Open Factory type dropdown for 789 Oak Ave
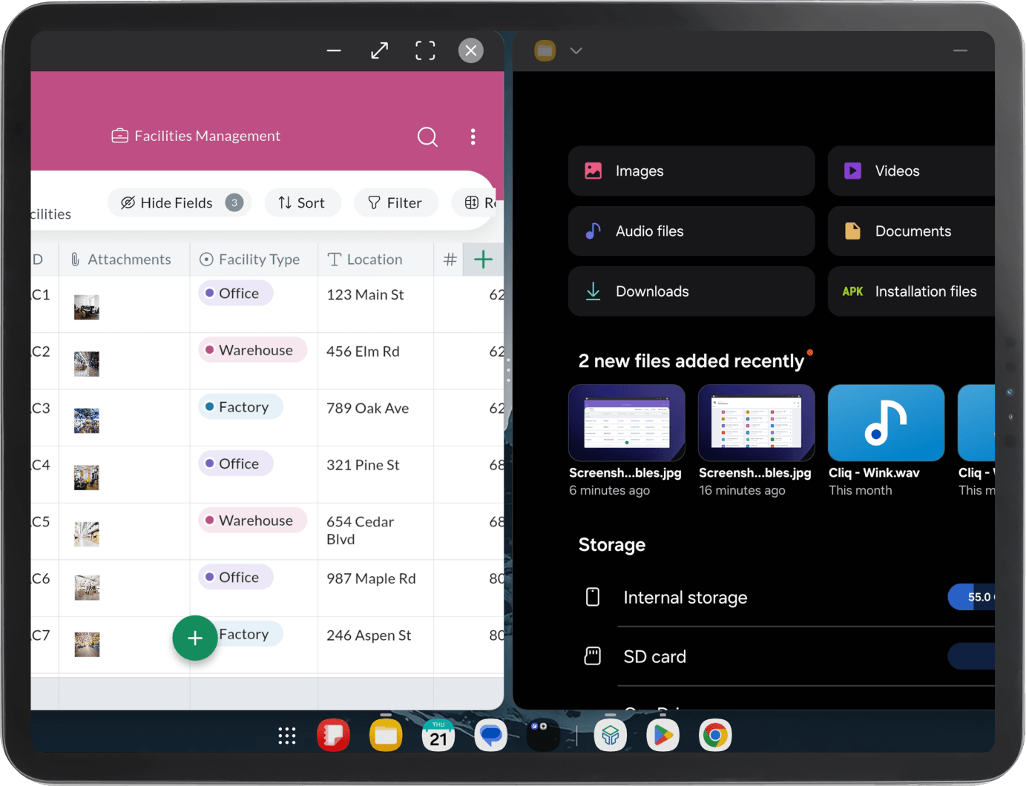Screen dimensions: 1026x786 click(x=240, y=407)
